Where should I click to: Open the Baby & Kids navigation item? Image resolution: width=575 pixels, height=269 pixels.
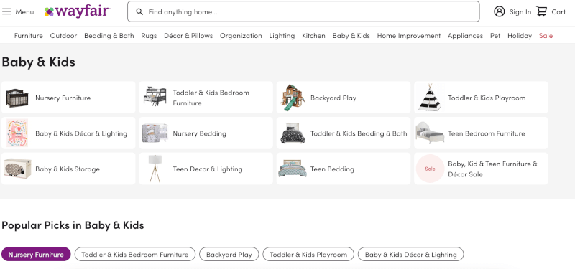click(x=351, y=36)
